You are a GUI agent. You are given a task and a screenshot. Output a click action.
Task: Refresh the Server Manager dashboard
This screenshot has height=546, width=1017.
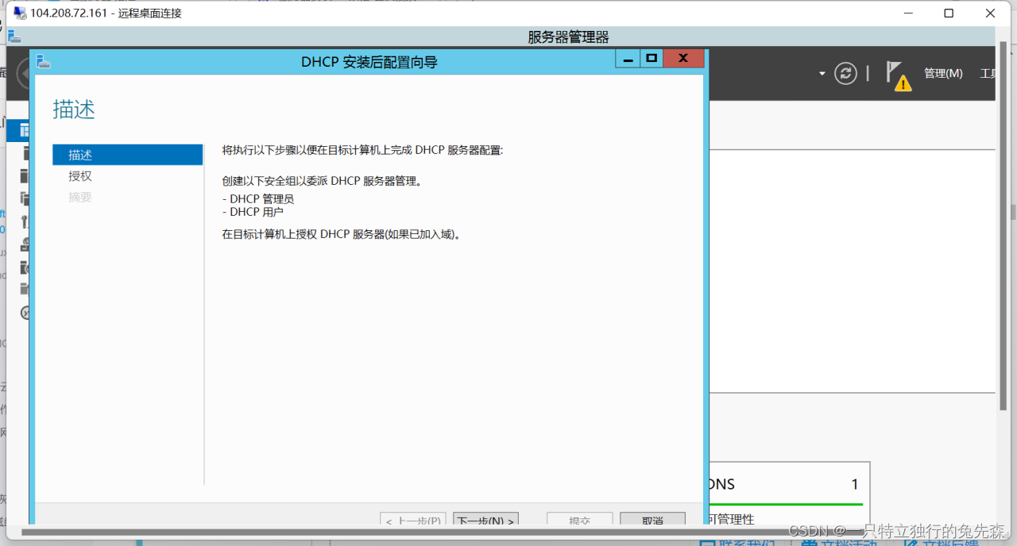846,74
